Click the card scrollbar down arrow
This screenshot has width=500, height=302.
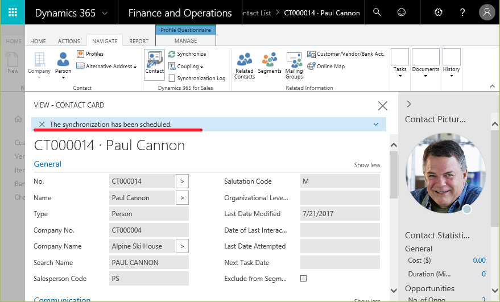tap(394, 290)
